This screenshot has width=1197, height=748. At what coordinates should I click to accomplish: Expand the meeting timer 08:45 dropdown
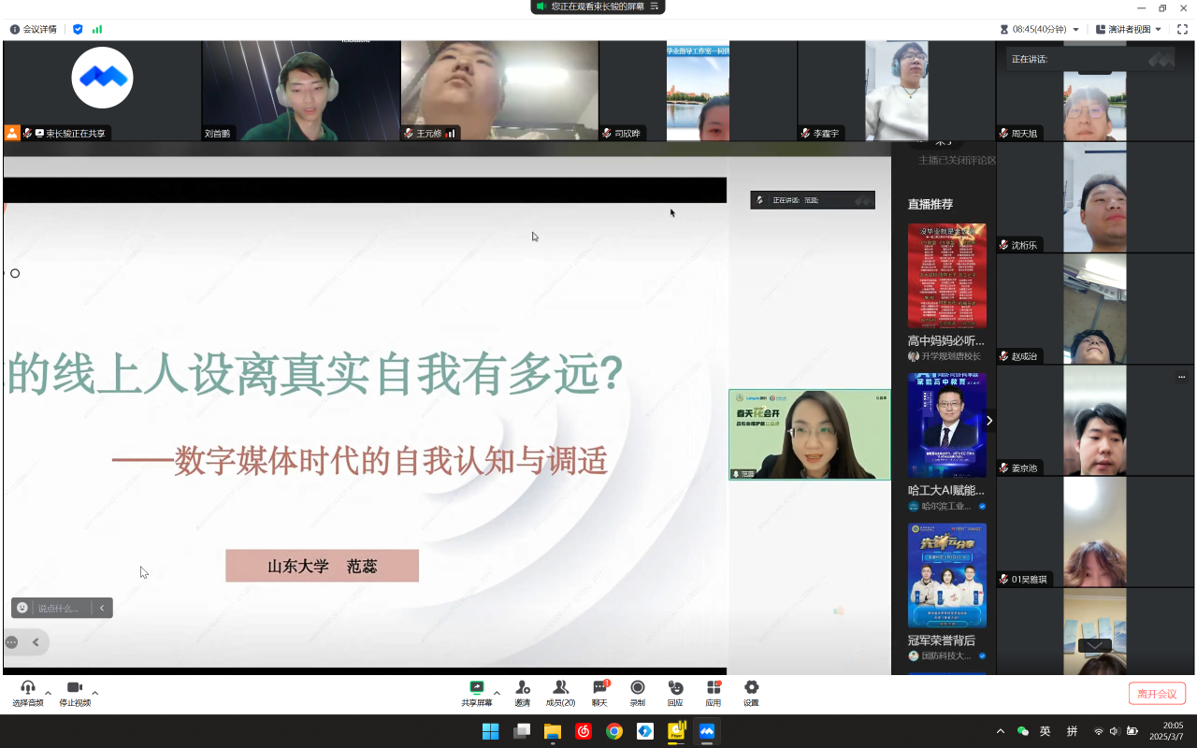coord(1075,30)
